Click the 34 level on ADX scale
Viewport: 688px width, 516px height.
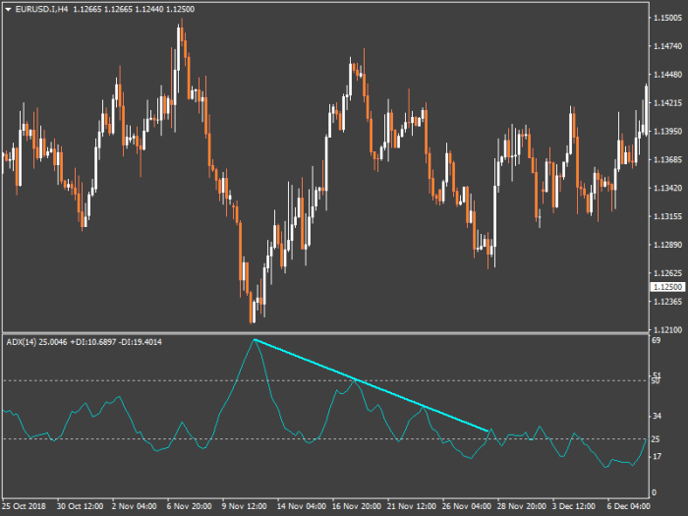(x=657, y=416)
